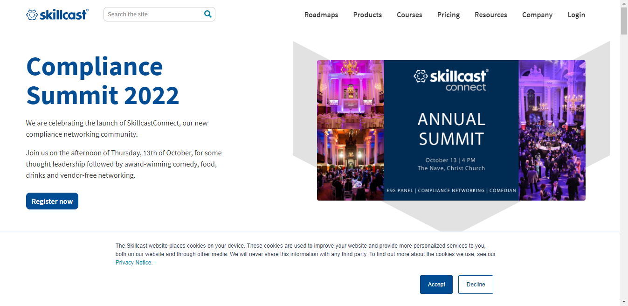
Task: Open the Products menu
Action: pyautogui.click(x=367, y=15)
